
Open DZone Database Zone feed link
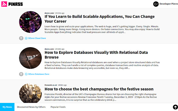(x=39, y=74)
